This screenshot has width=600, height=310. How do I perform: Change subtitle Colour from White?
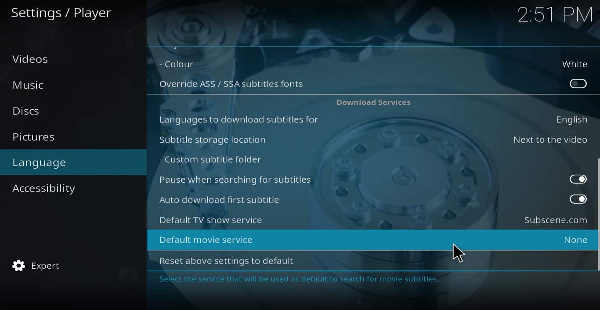pos(373,64)
